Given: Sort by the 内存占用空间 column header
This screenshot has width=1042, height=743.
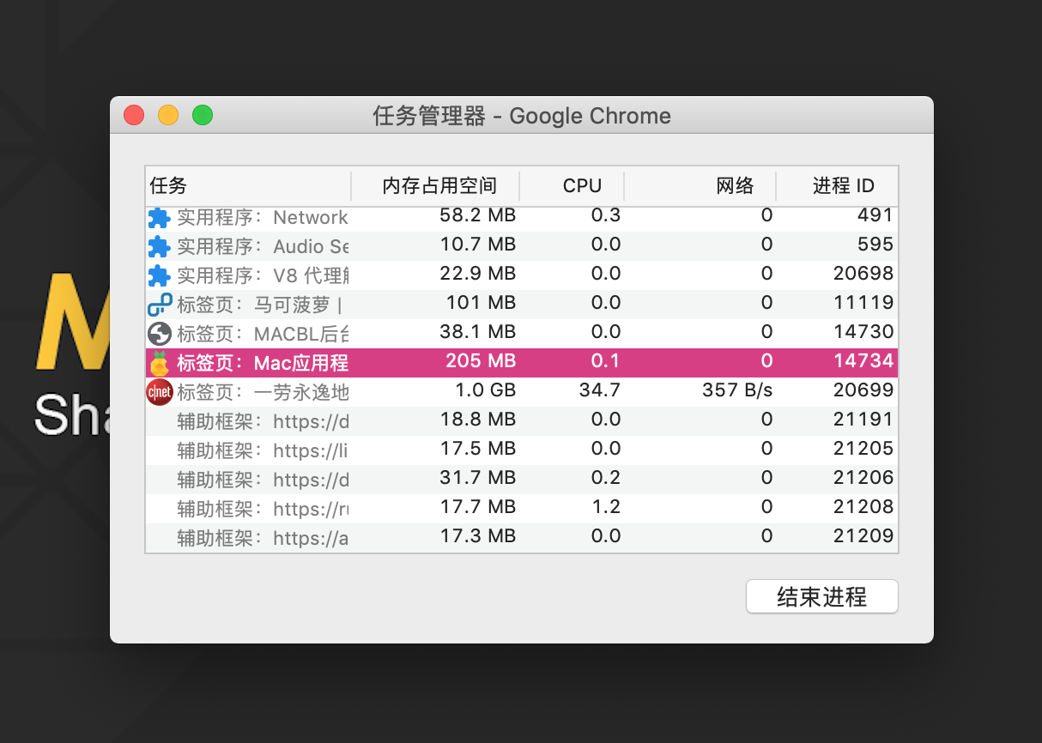Looking at the screenshot, I should click(x=436, y=185).
